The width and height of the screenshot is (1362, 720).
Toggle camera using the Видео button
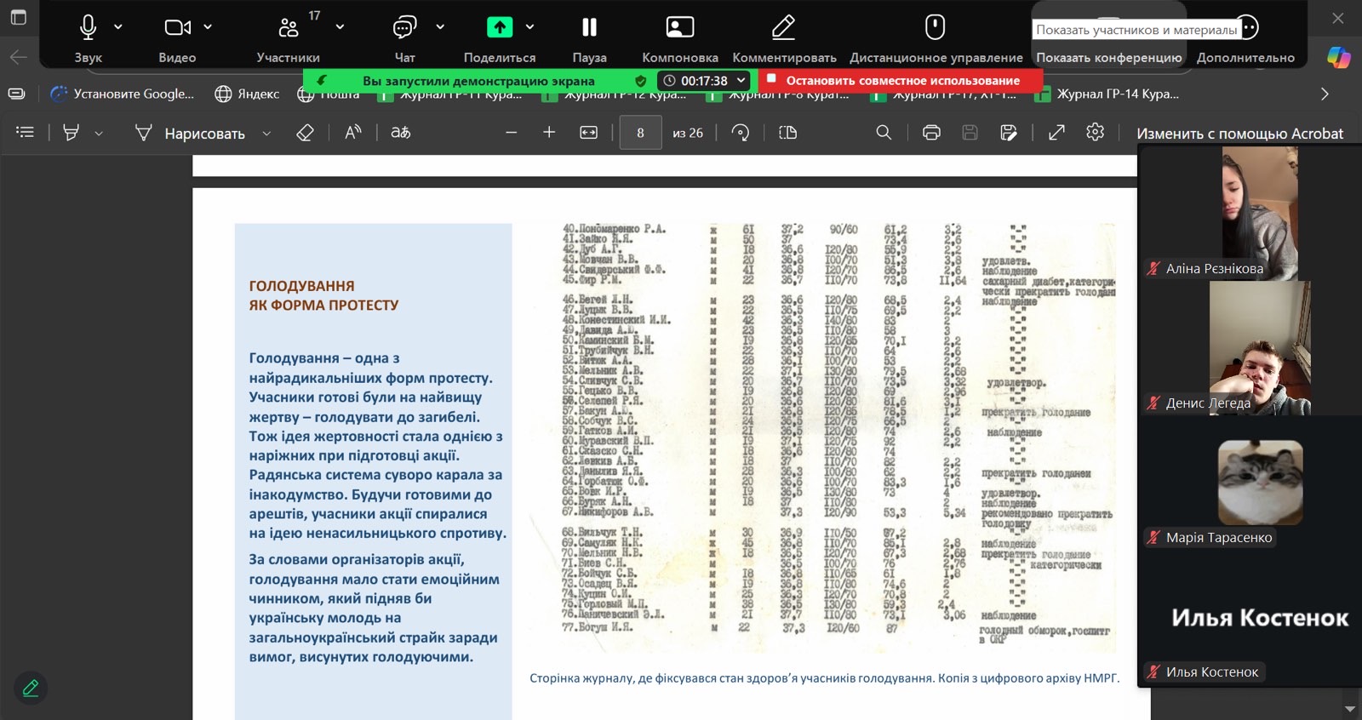[177, 28]
